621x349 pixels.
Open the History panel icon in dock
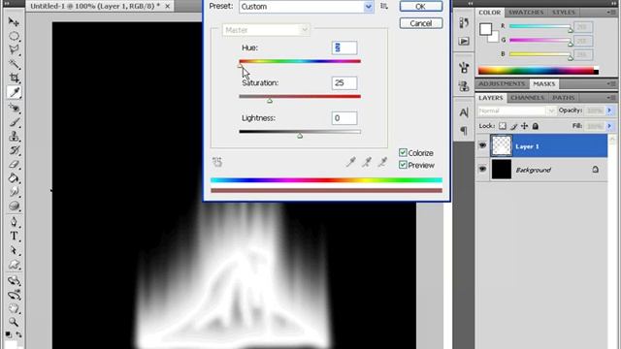click(x=464, y=23)
